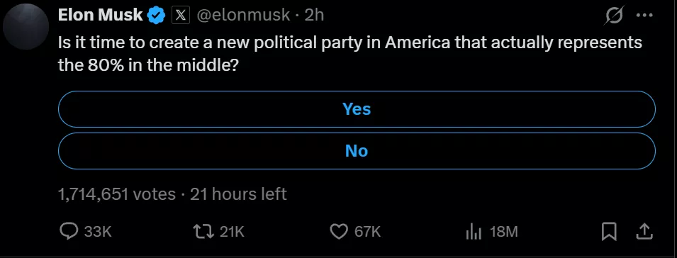
Task: Vote No in the poll
Action: [x=357, y=151]
